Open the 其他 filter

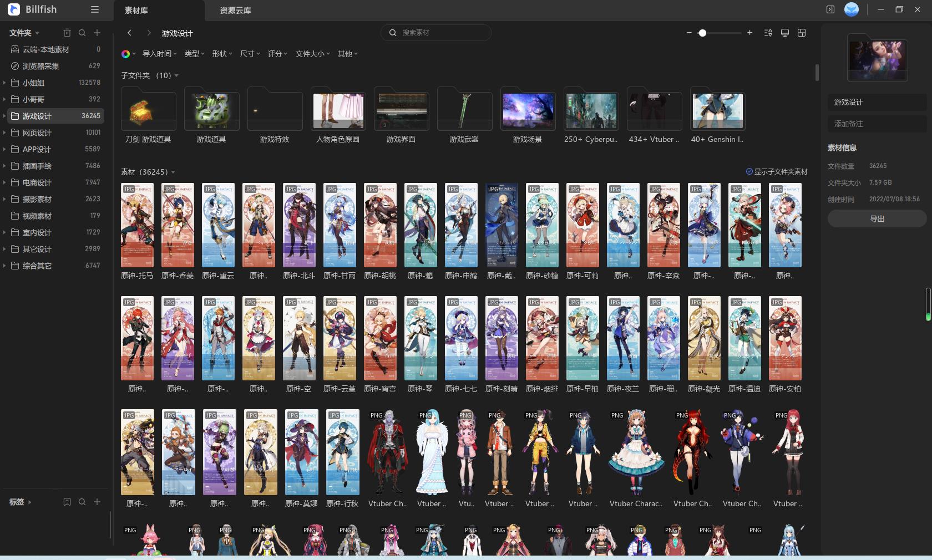(x=348, y=54)
